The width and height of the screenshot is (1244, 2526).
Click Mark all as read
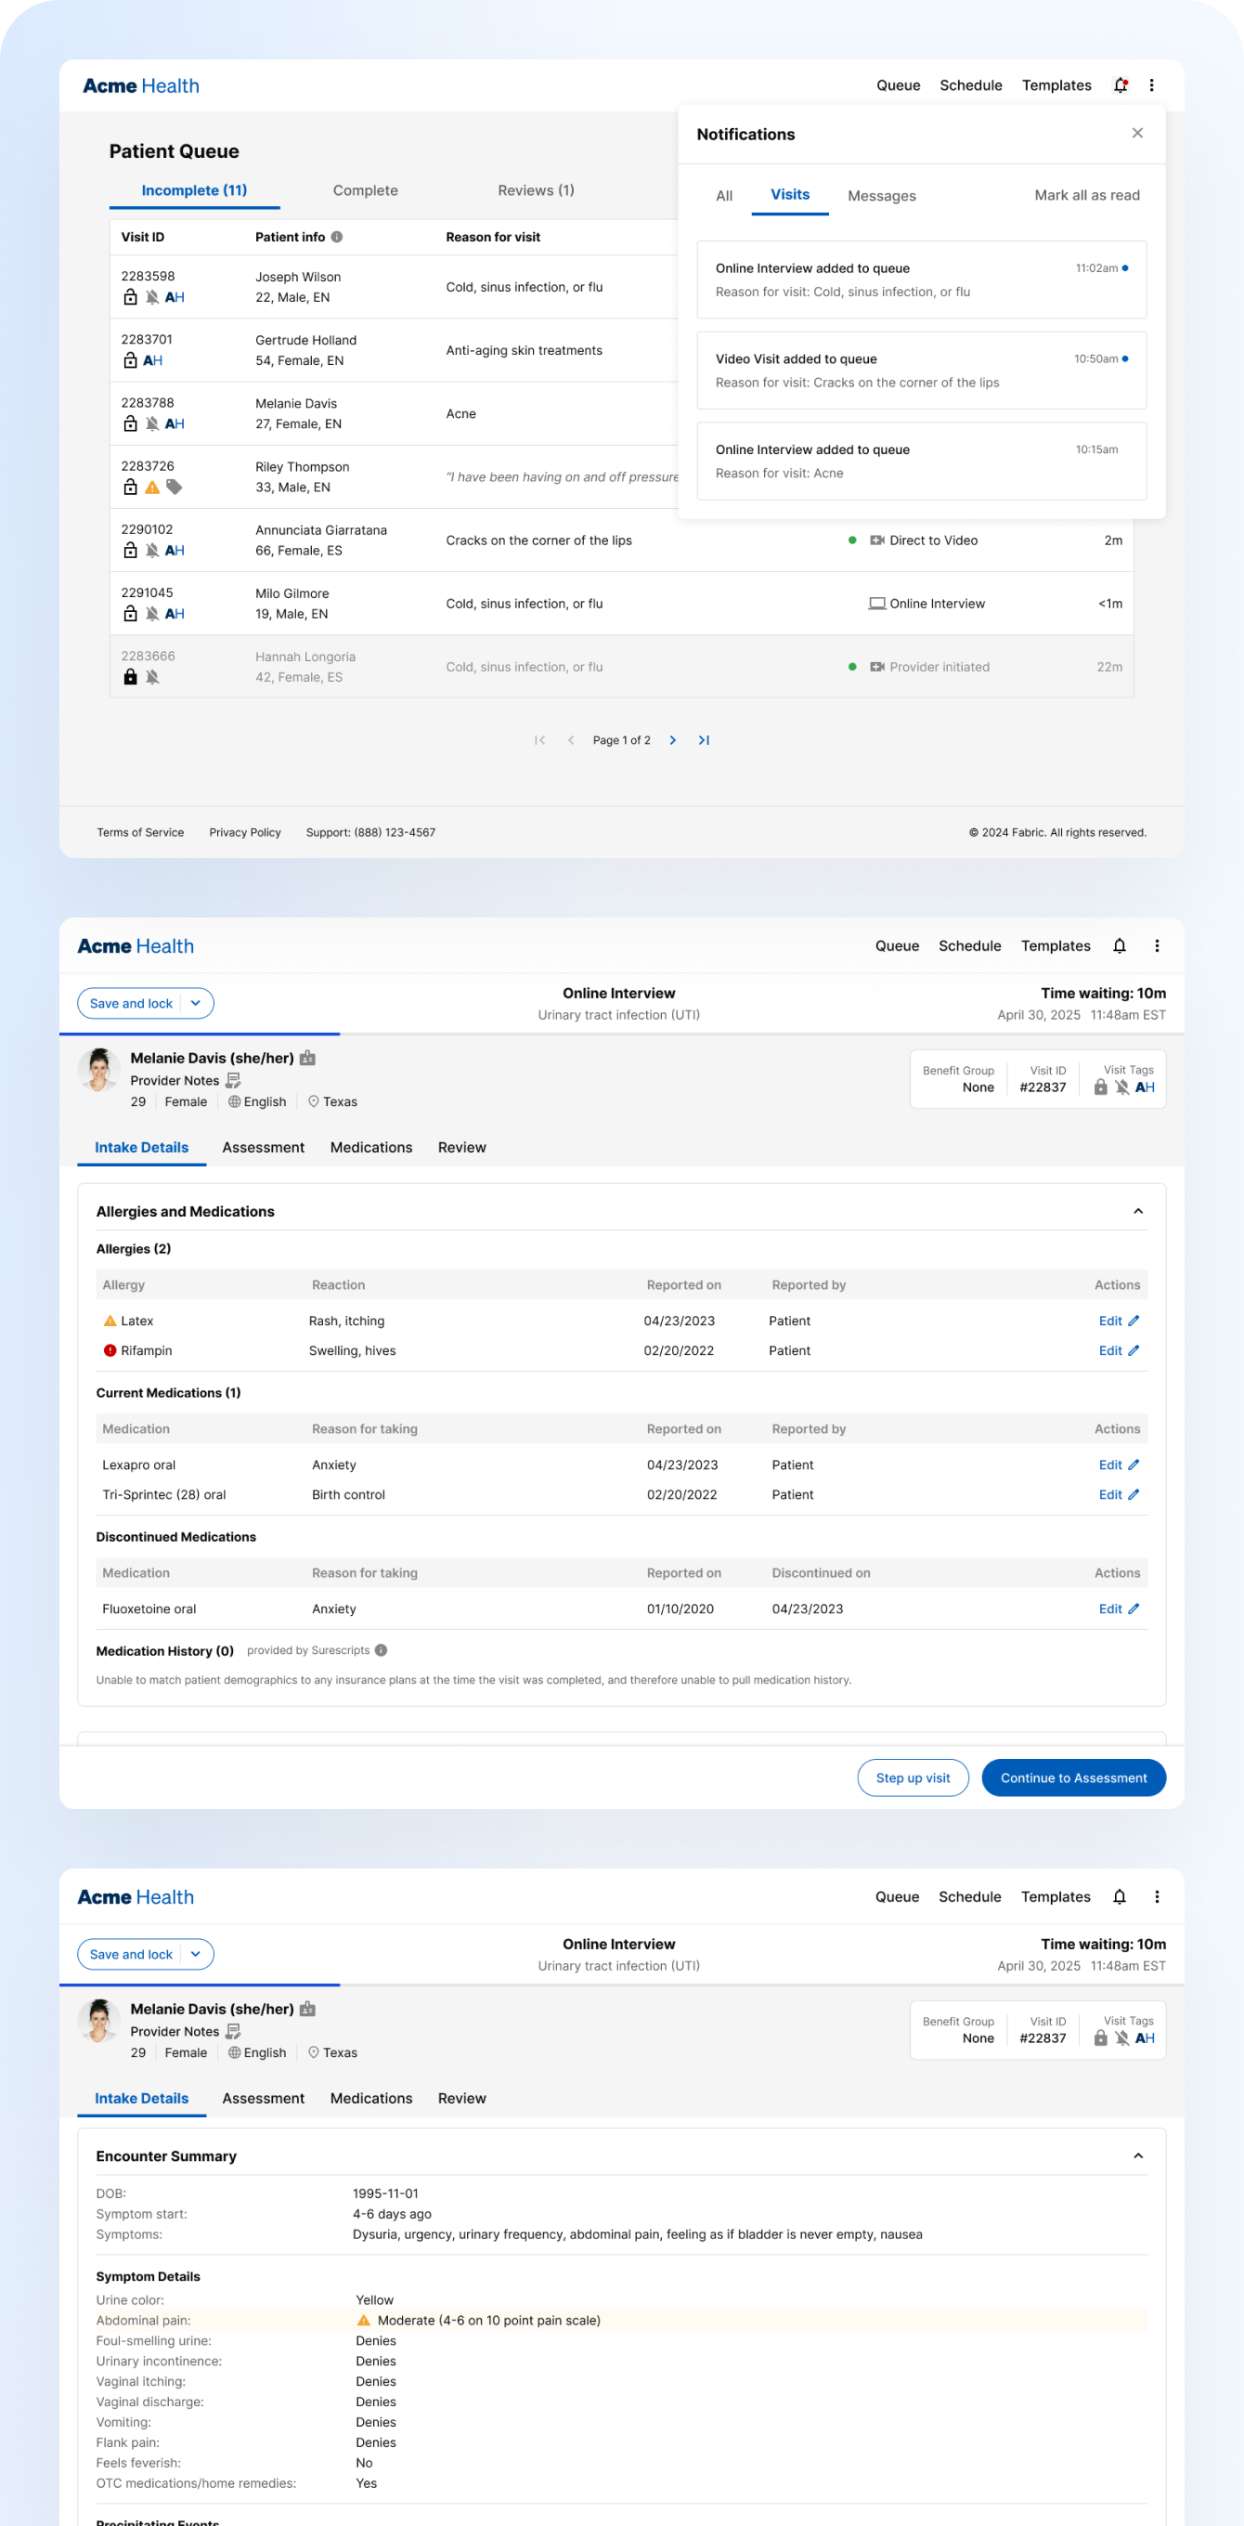pos(1087,195)
